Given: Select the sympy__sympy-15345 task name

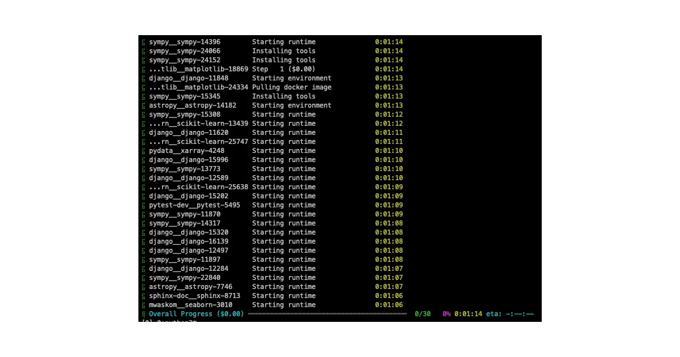Looking at the screenshot, I should pyautogui.click(x=185, y=96).
